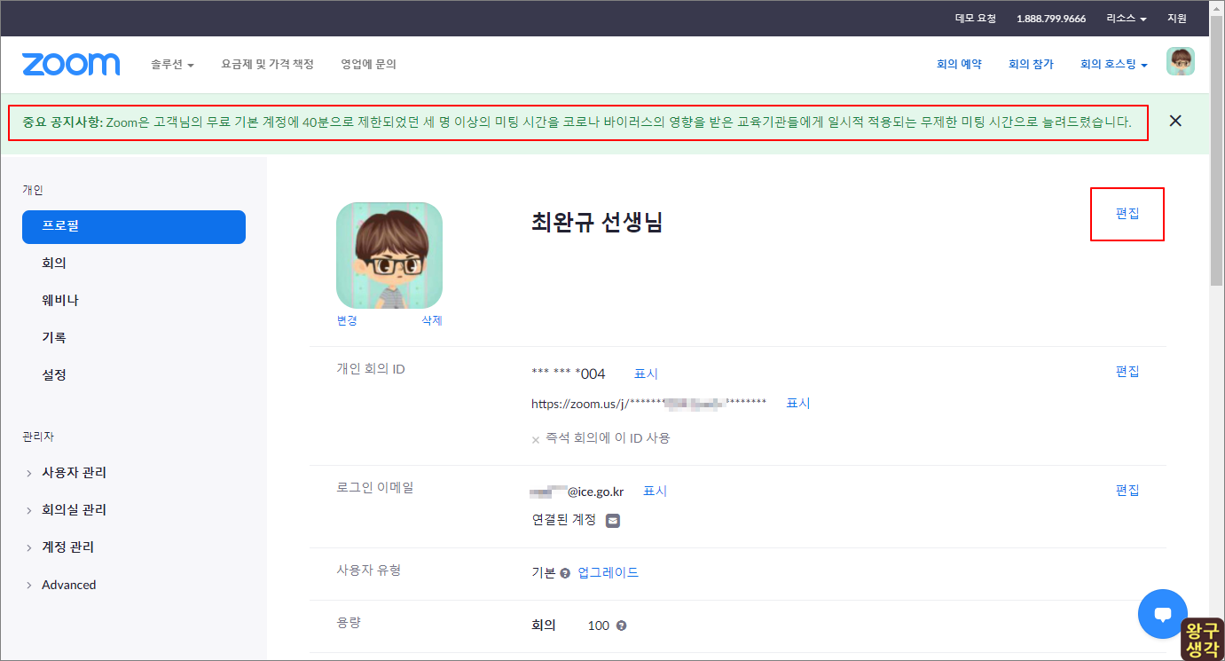Click the large profile picture
Image resolution: width=1225 pixels, height=661 pixels.
click(x=389, y=256)
